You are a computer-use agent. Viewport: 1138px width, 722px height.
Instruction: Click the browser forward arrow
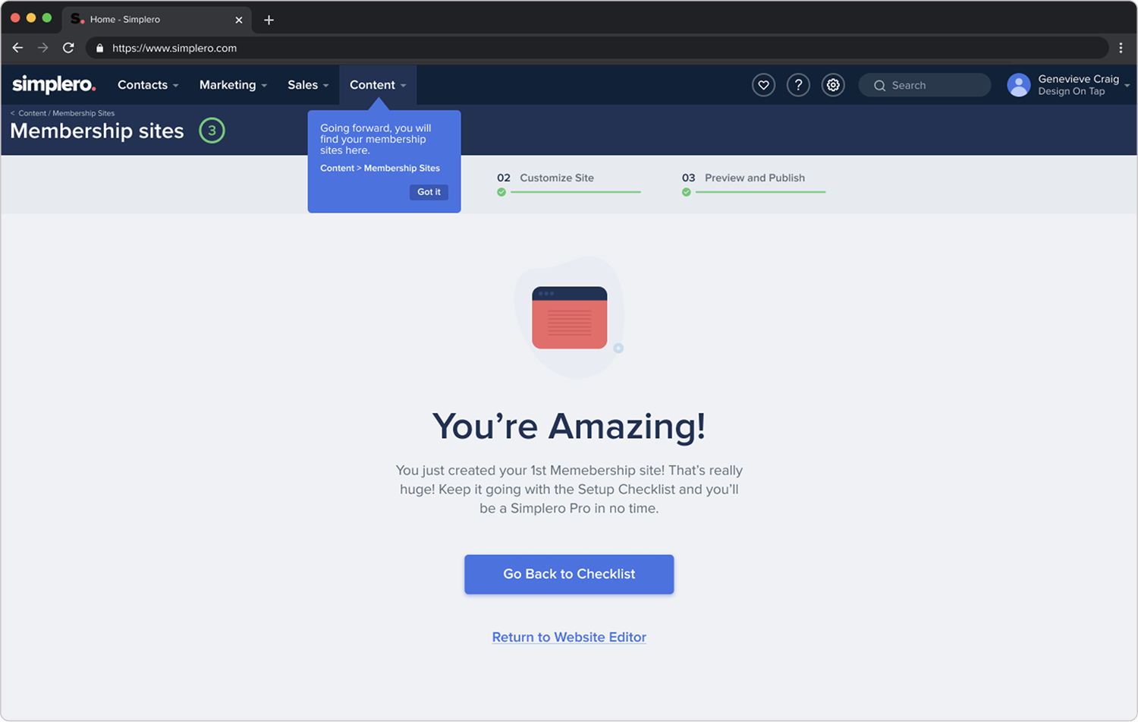[42, 48]
